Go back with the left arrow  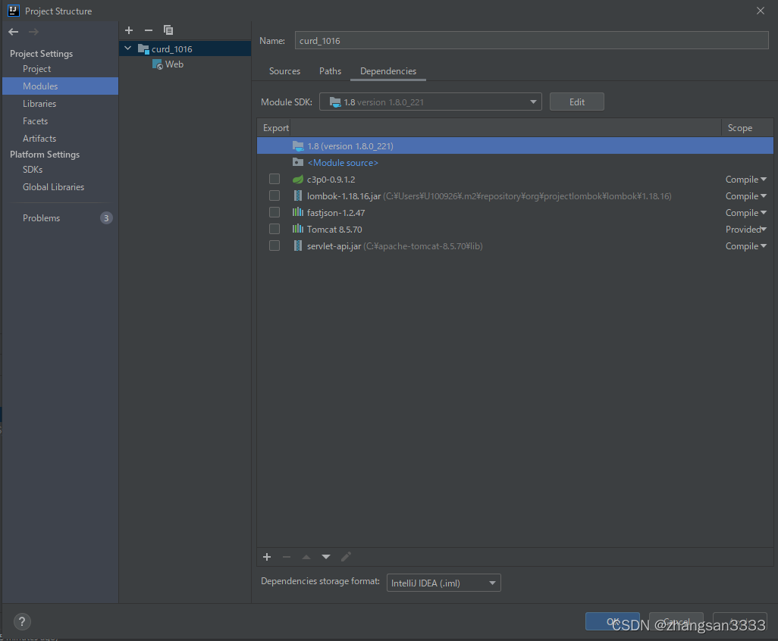click(14, 33)
